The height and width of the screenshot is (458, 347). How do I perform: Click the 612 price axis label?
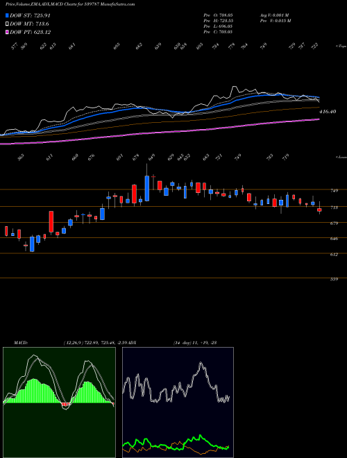(334, 255)
